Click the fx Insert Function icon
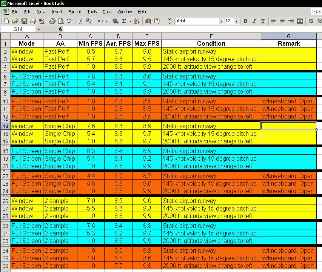 [x=60, y=29]
